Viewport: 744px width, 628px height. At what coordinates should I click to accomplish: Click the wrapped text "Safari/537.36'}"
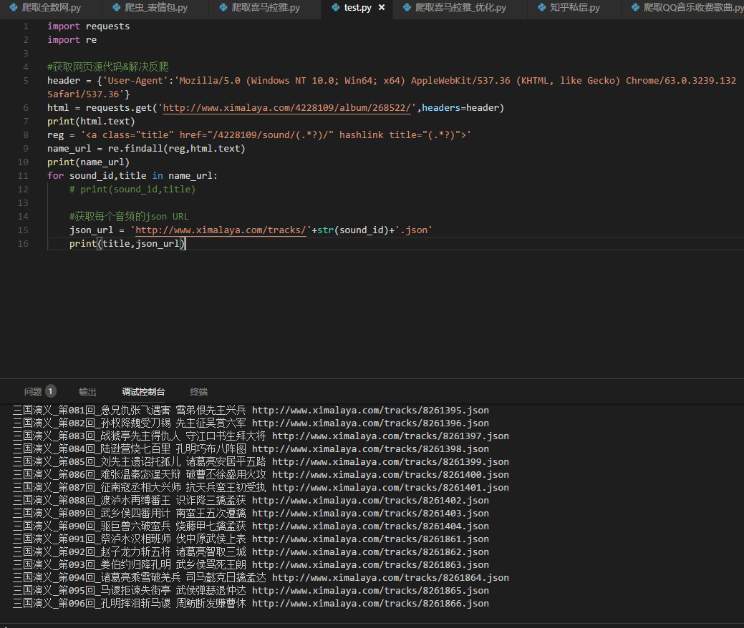tap(88, 94)
